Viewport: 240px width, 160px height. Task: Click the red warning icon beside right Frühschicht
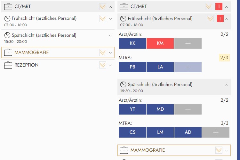pyautogui.click(x=220, y=19)
